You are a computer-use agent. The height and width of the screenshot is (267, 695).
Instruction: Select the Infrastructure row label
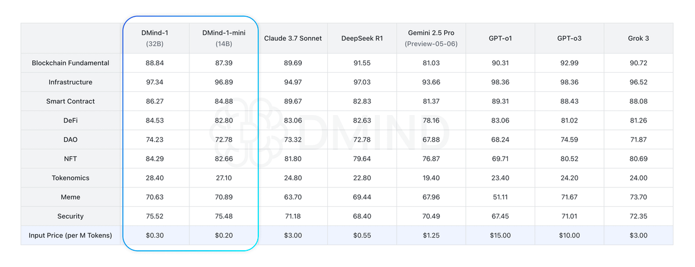(71, 82)
